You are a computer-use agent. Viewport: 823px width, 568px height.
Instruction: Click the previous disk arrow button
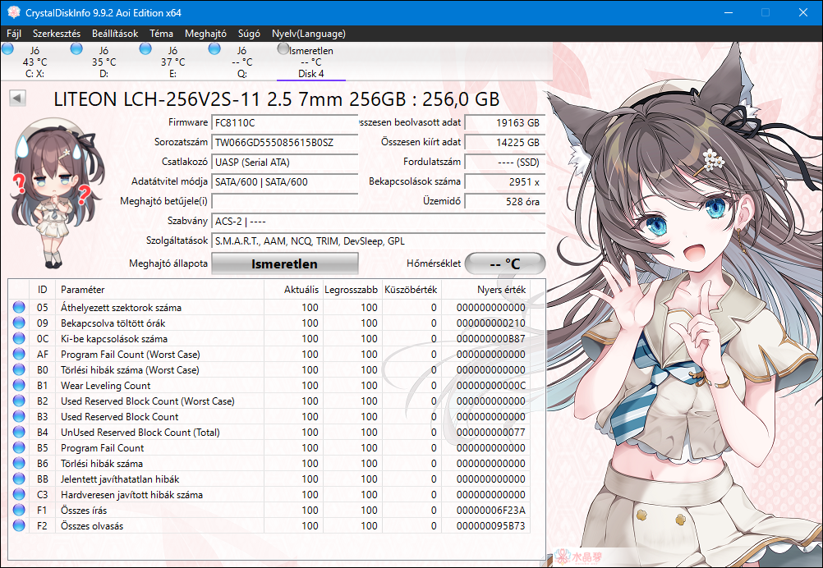click(17, 98)
